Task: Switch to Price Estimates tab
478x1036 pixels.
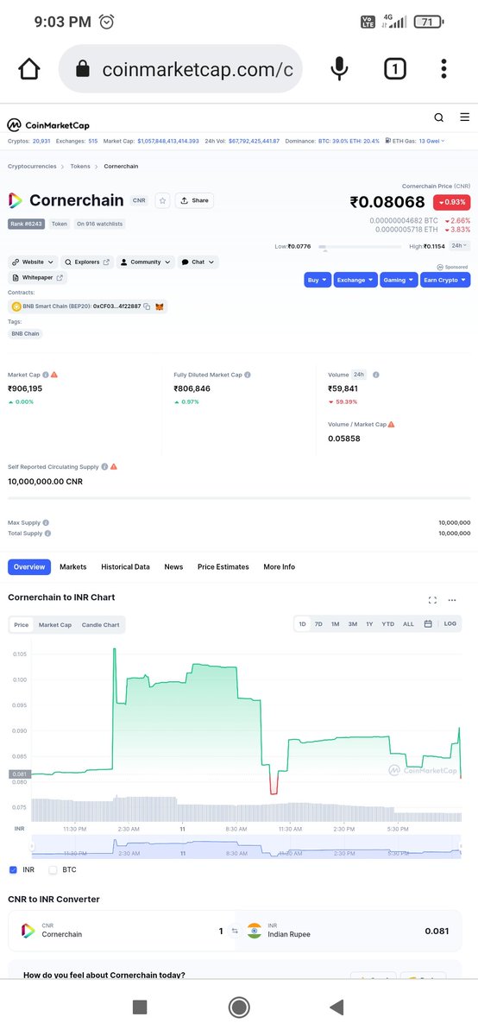Action: 223,567
